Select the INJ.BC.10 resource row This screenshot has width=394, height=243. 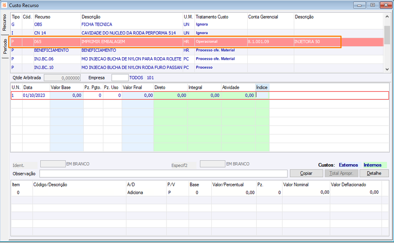point(197,68)
